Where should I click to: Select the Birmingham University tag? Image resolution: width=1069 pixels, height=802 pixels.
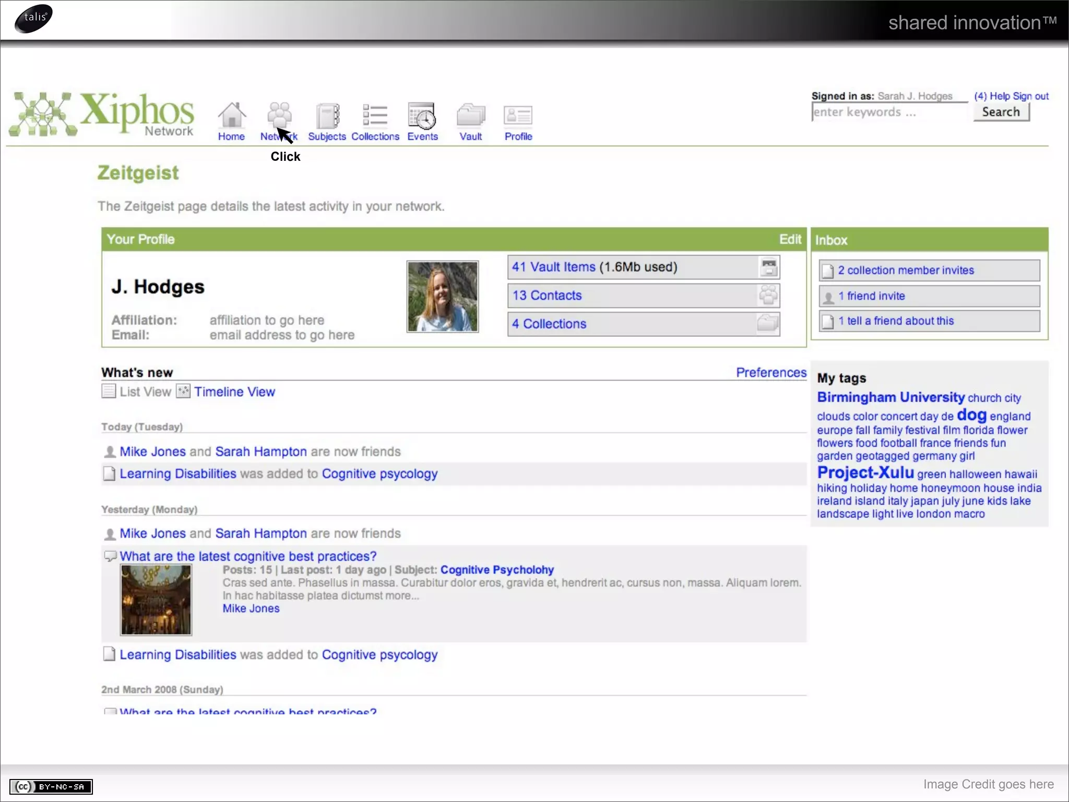[890, 397]
